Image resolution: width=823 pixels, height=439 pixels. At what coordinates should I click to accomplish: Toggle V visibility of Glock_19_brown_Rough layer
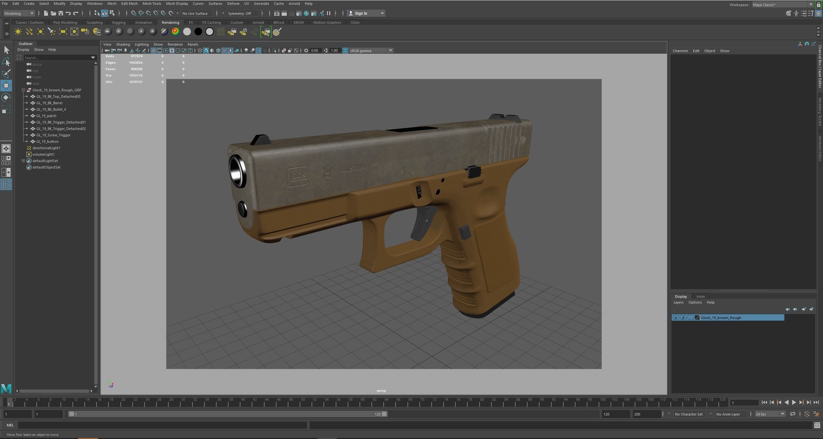pos(676,318)
